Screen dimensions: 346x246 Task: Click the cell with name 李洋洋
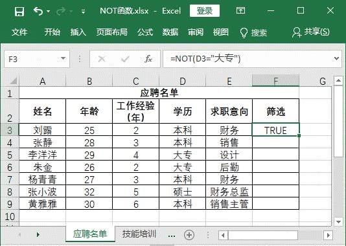[43, 155]
